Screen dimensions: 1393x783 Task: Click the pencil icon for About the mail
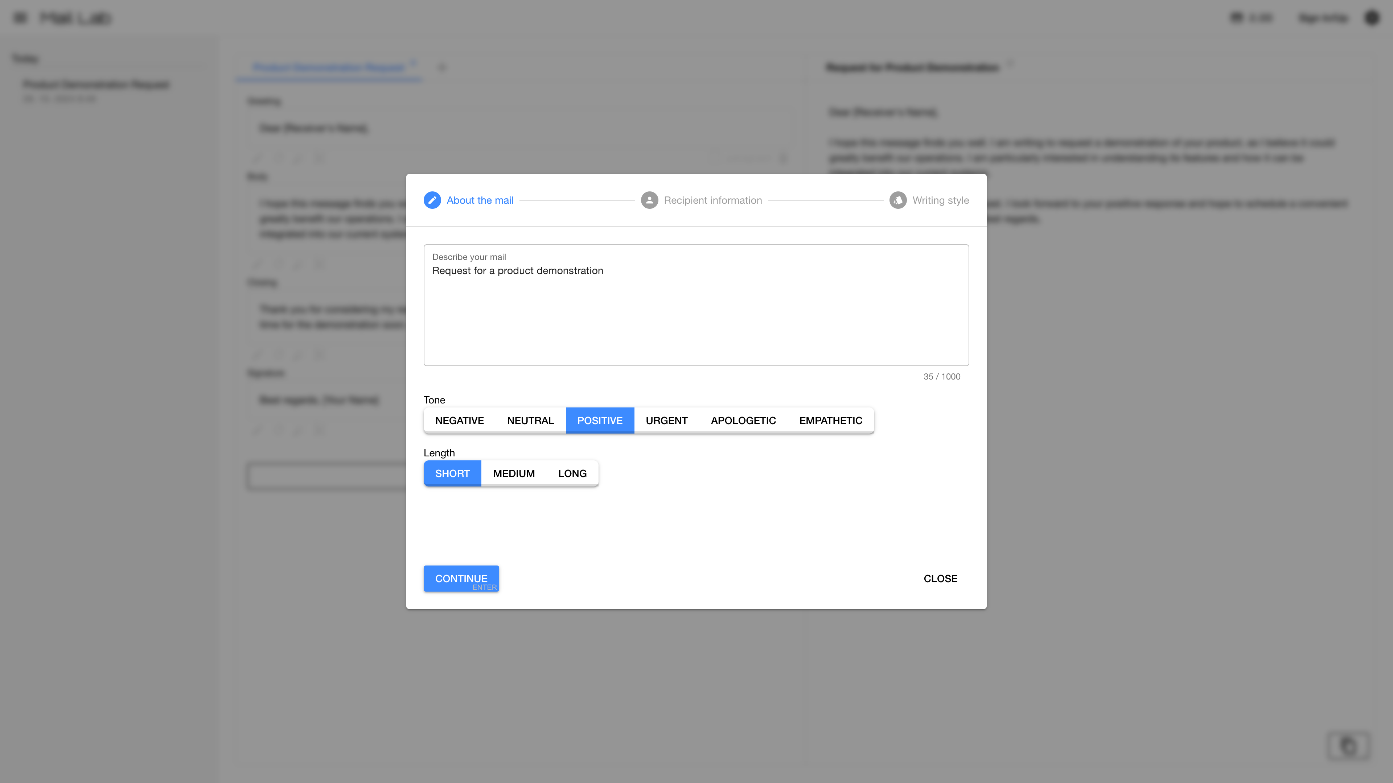(432, 200)
